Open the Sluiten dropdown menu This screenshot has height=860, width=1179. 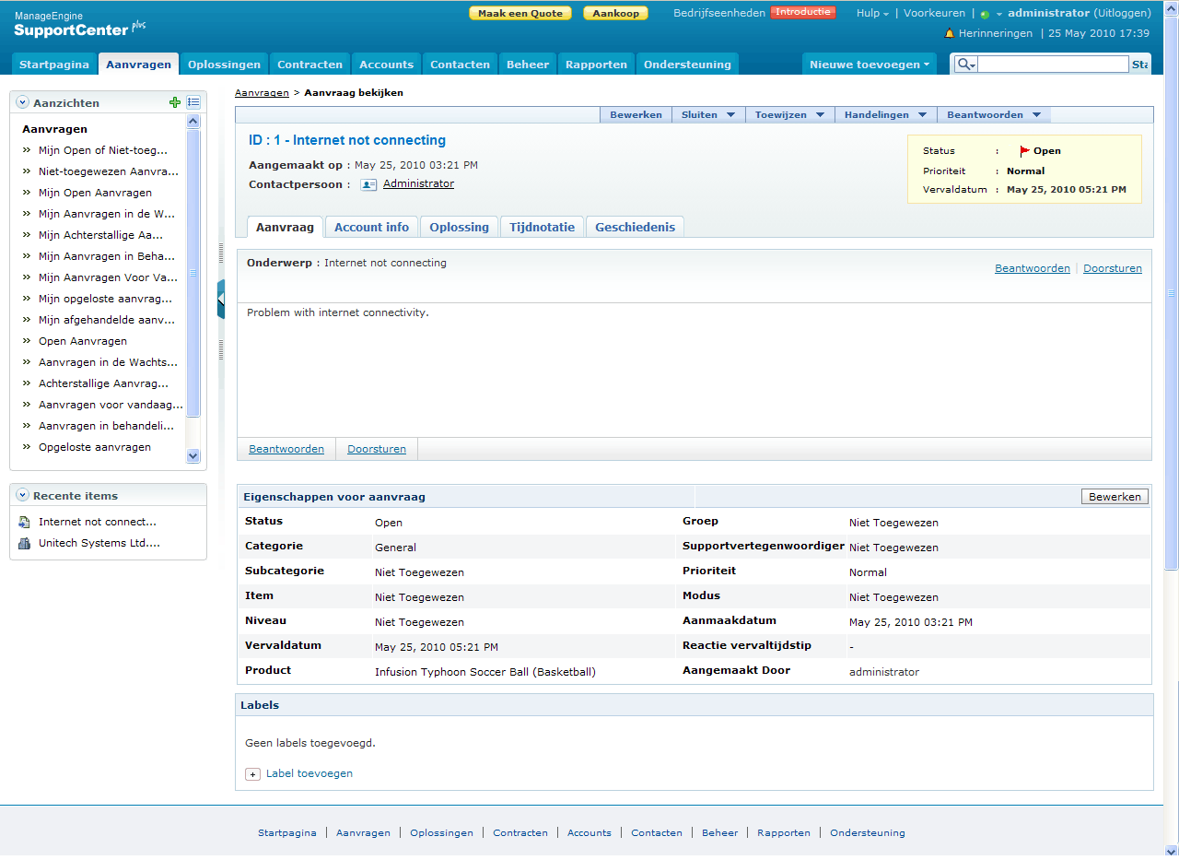708,115
